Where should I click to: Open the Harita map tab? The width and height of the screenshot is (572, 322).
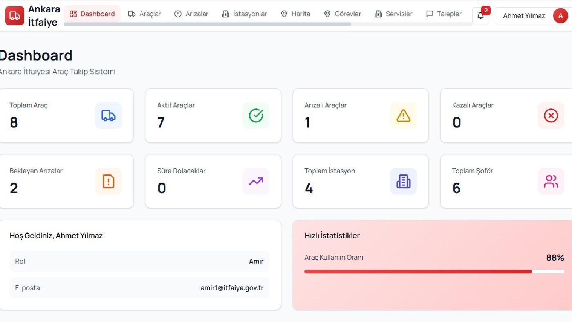point(295,14)
